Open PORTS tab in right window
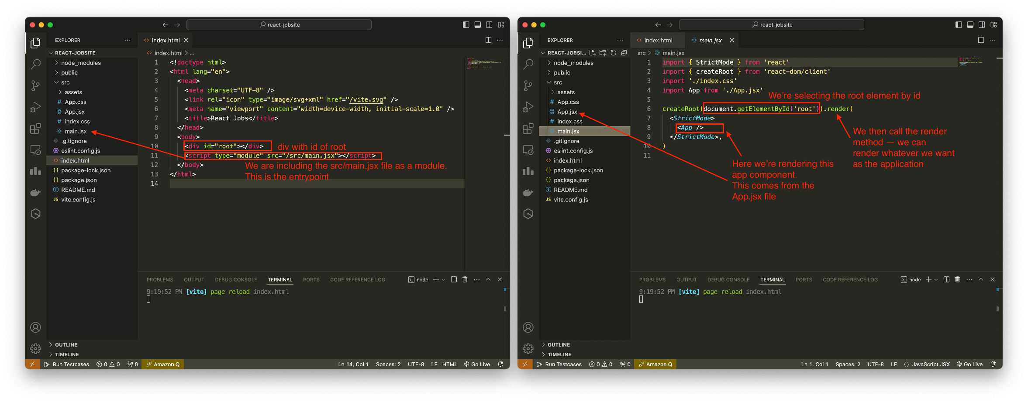Image resolution: width=1028 pixels, height=402 pixels. [804, 279]
